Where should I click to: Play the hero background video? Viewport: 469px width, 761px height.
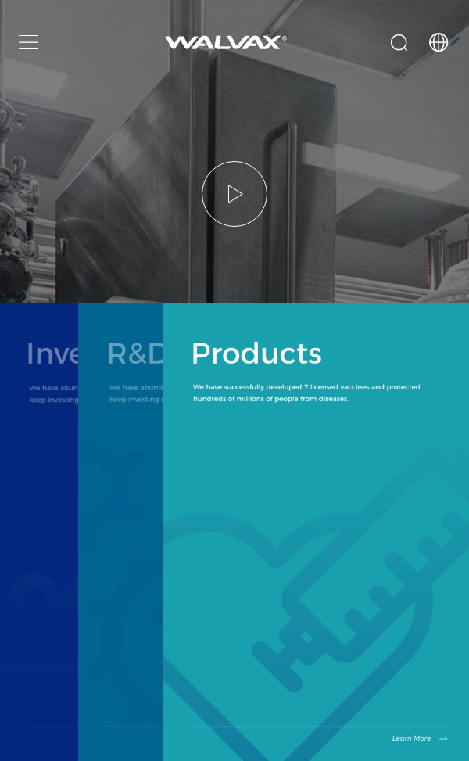click(234, 194)
